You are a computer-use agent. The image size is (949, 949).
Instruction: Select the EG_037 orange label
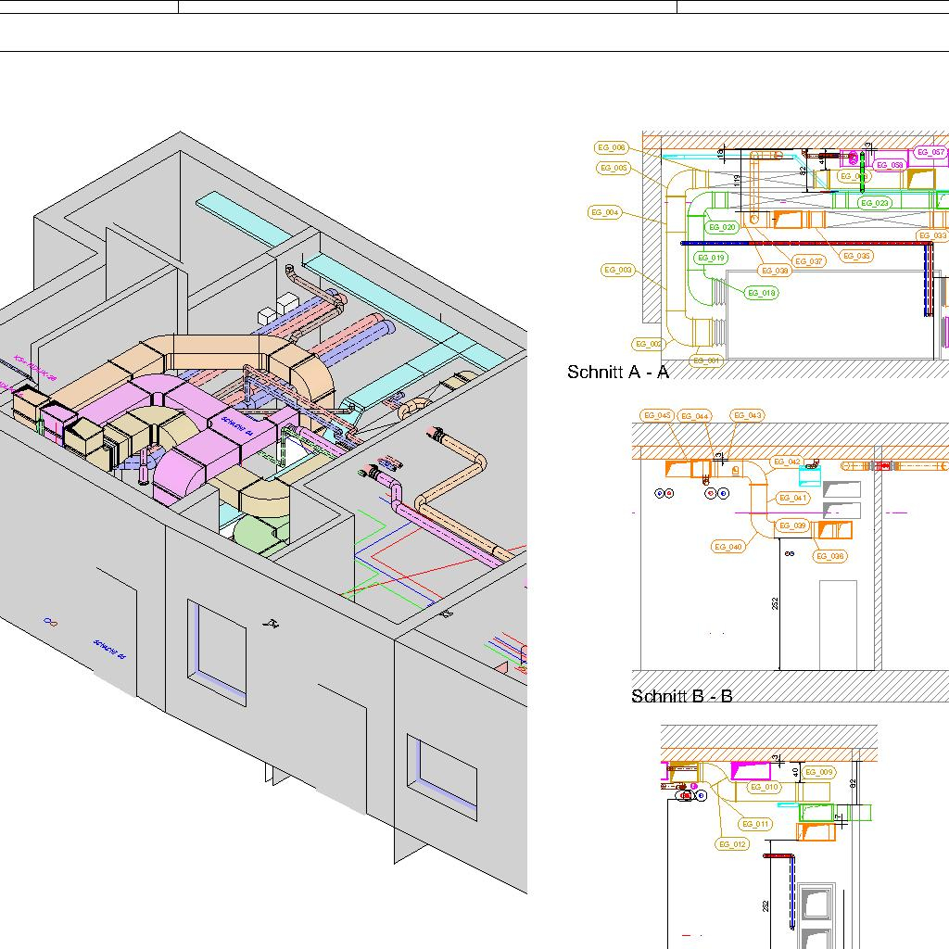809,261
